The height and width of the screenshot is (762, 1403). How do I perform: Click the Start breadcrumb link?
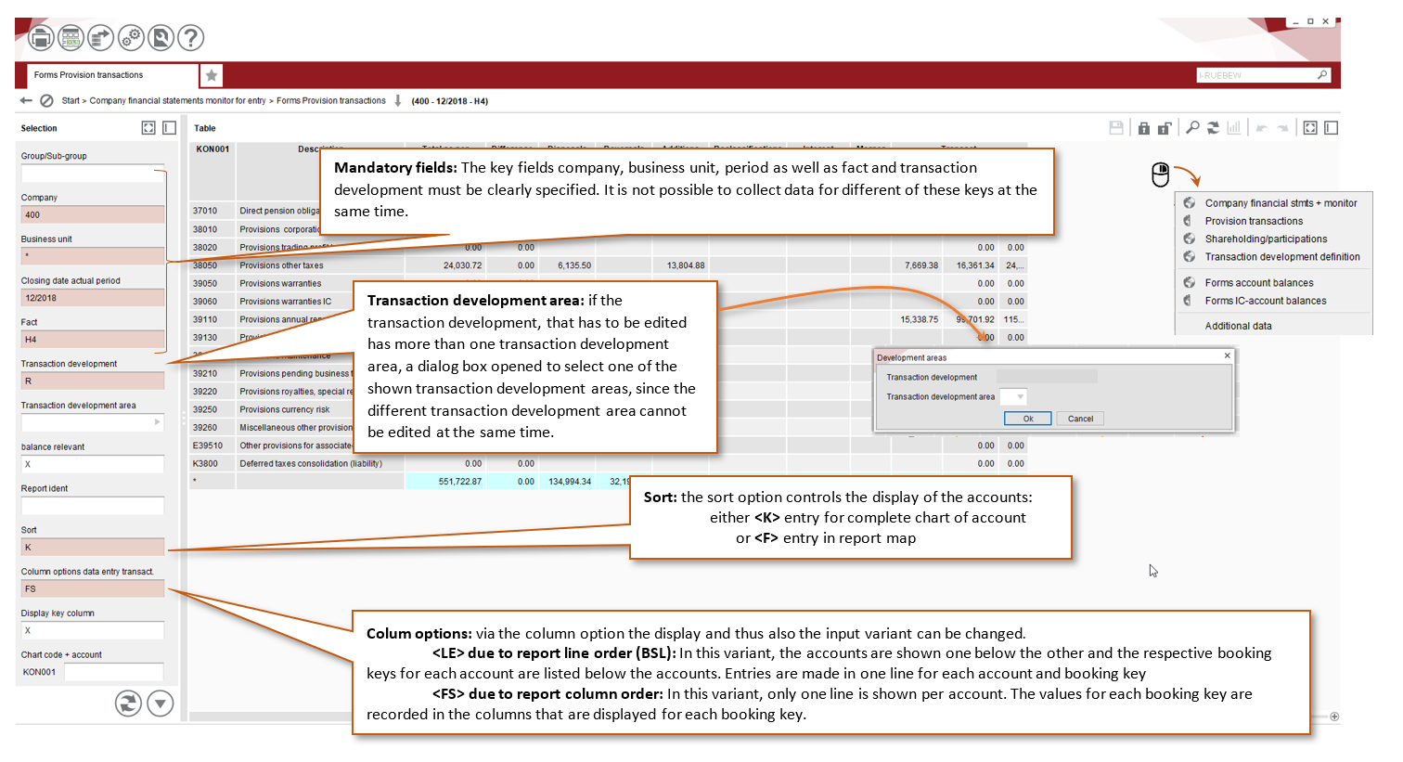tap(71, 100)
